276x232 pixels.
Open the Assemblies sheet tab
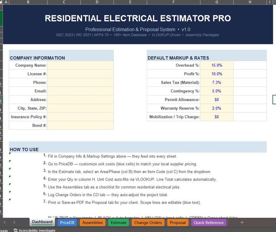[x=92, y=223]
